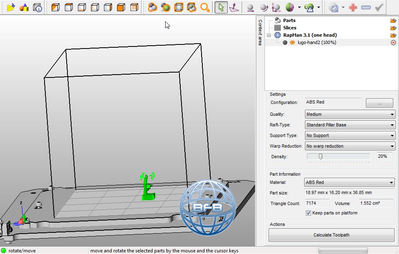Viewport: 399px width, 254px height.
Task: Click the Configuration browse '...' button
Action: click(x=379, y=103)
